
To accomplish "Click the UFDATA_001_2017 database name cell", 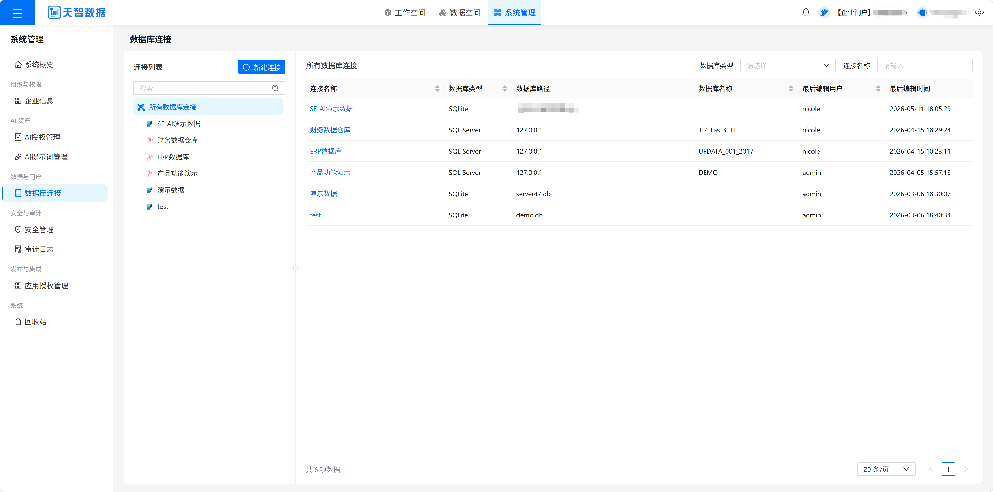I will [x=726, y=151].
